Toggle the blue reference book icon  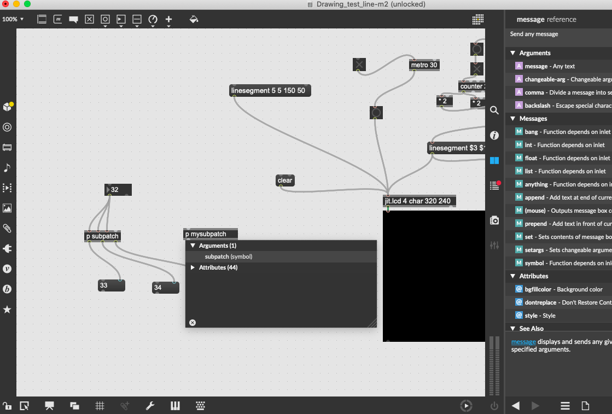tap(494, 160)
